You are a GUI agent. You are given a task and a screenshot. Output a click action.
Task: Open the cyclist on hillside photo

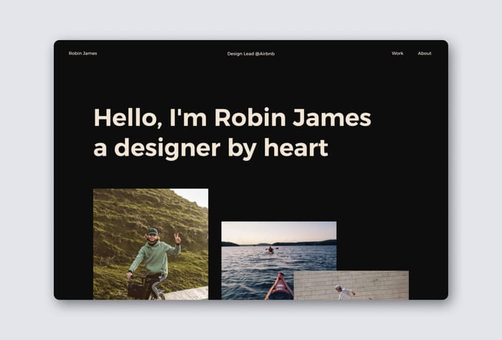point(151,244)
